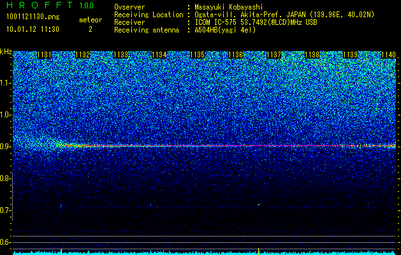Click the 1131 time marker
The width and height of the screenshot is (401, 255).
tap(44, 55)
